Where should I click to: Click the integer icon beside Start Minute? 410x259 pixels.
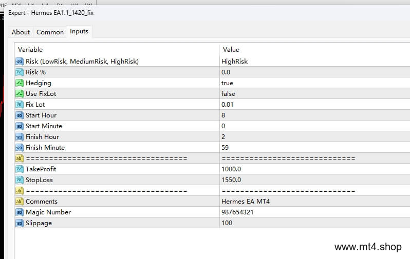pos(20,126)
